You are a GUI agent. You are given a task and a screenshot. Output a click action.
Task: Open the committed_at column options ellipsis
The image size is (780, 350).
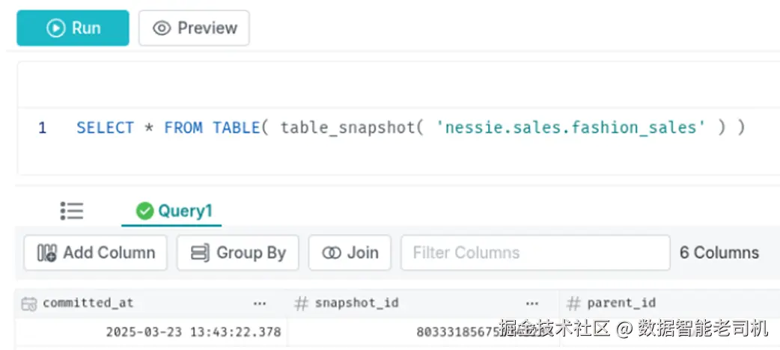[x=260, y=304]
